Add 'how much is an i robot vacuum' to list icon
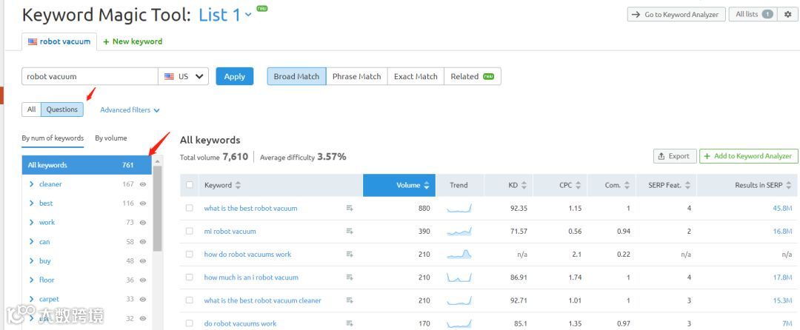Screen dimensions: 800x330 pos(350,277)
